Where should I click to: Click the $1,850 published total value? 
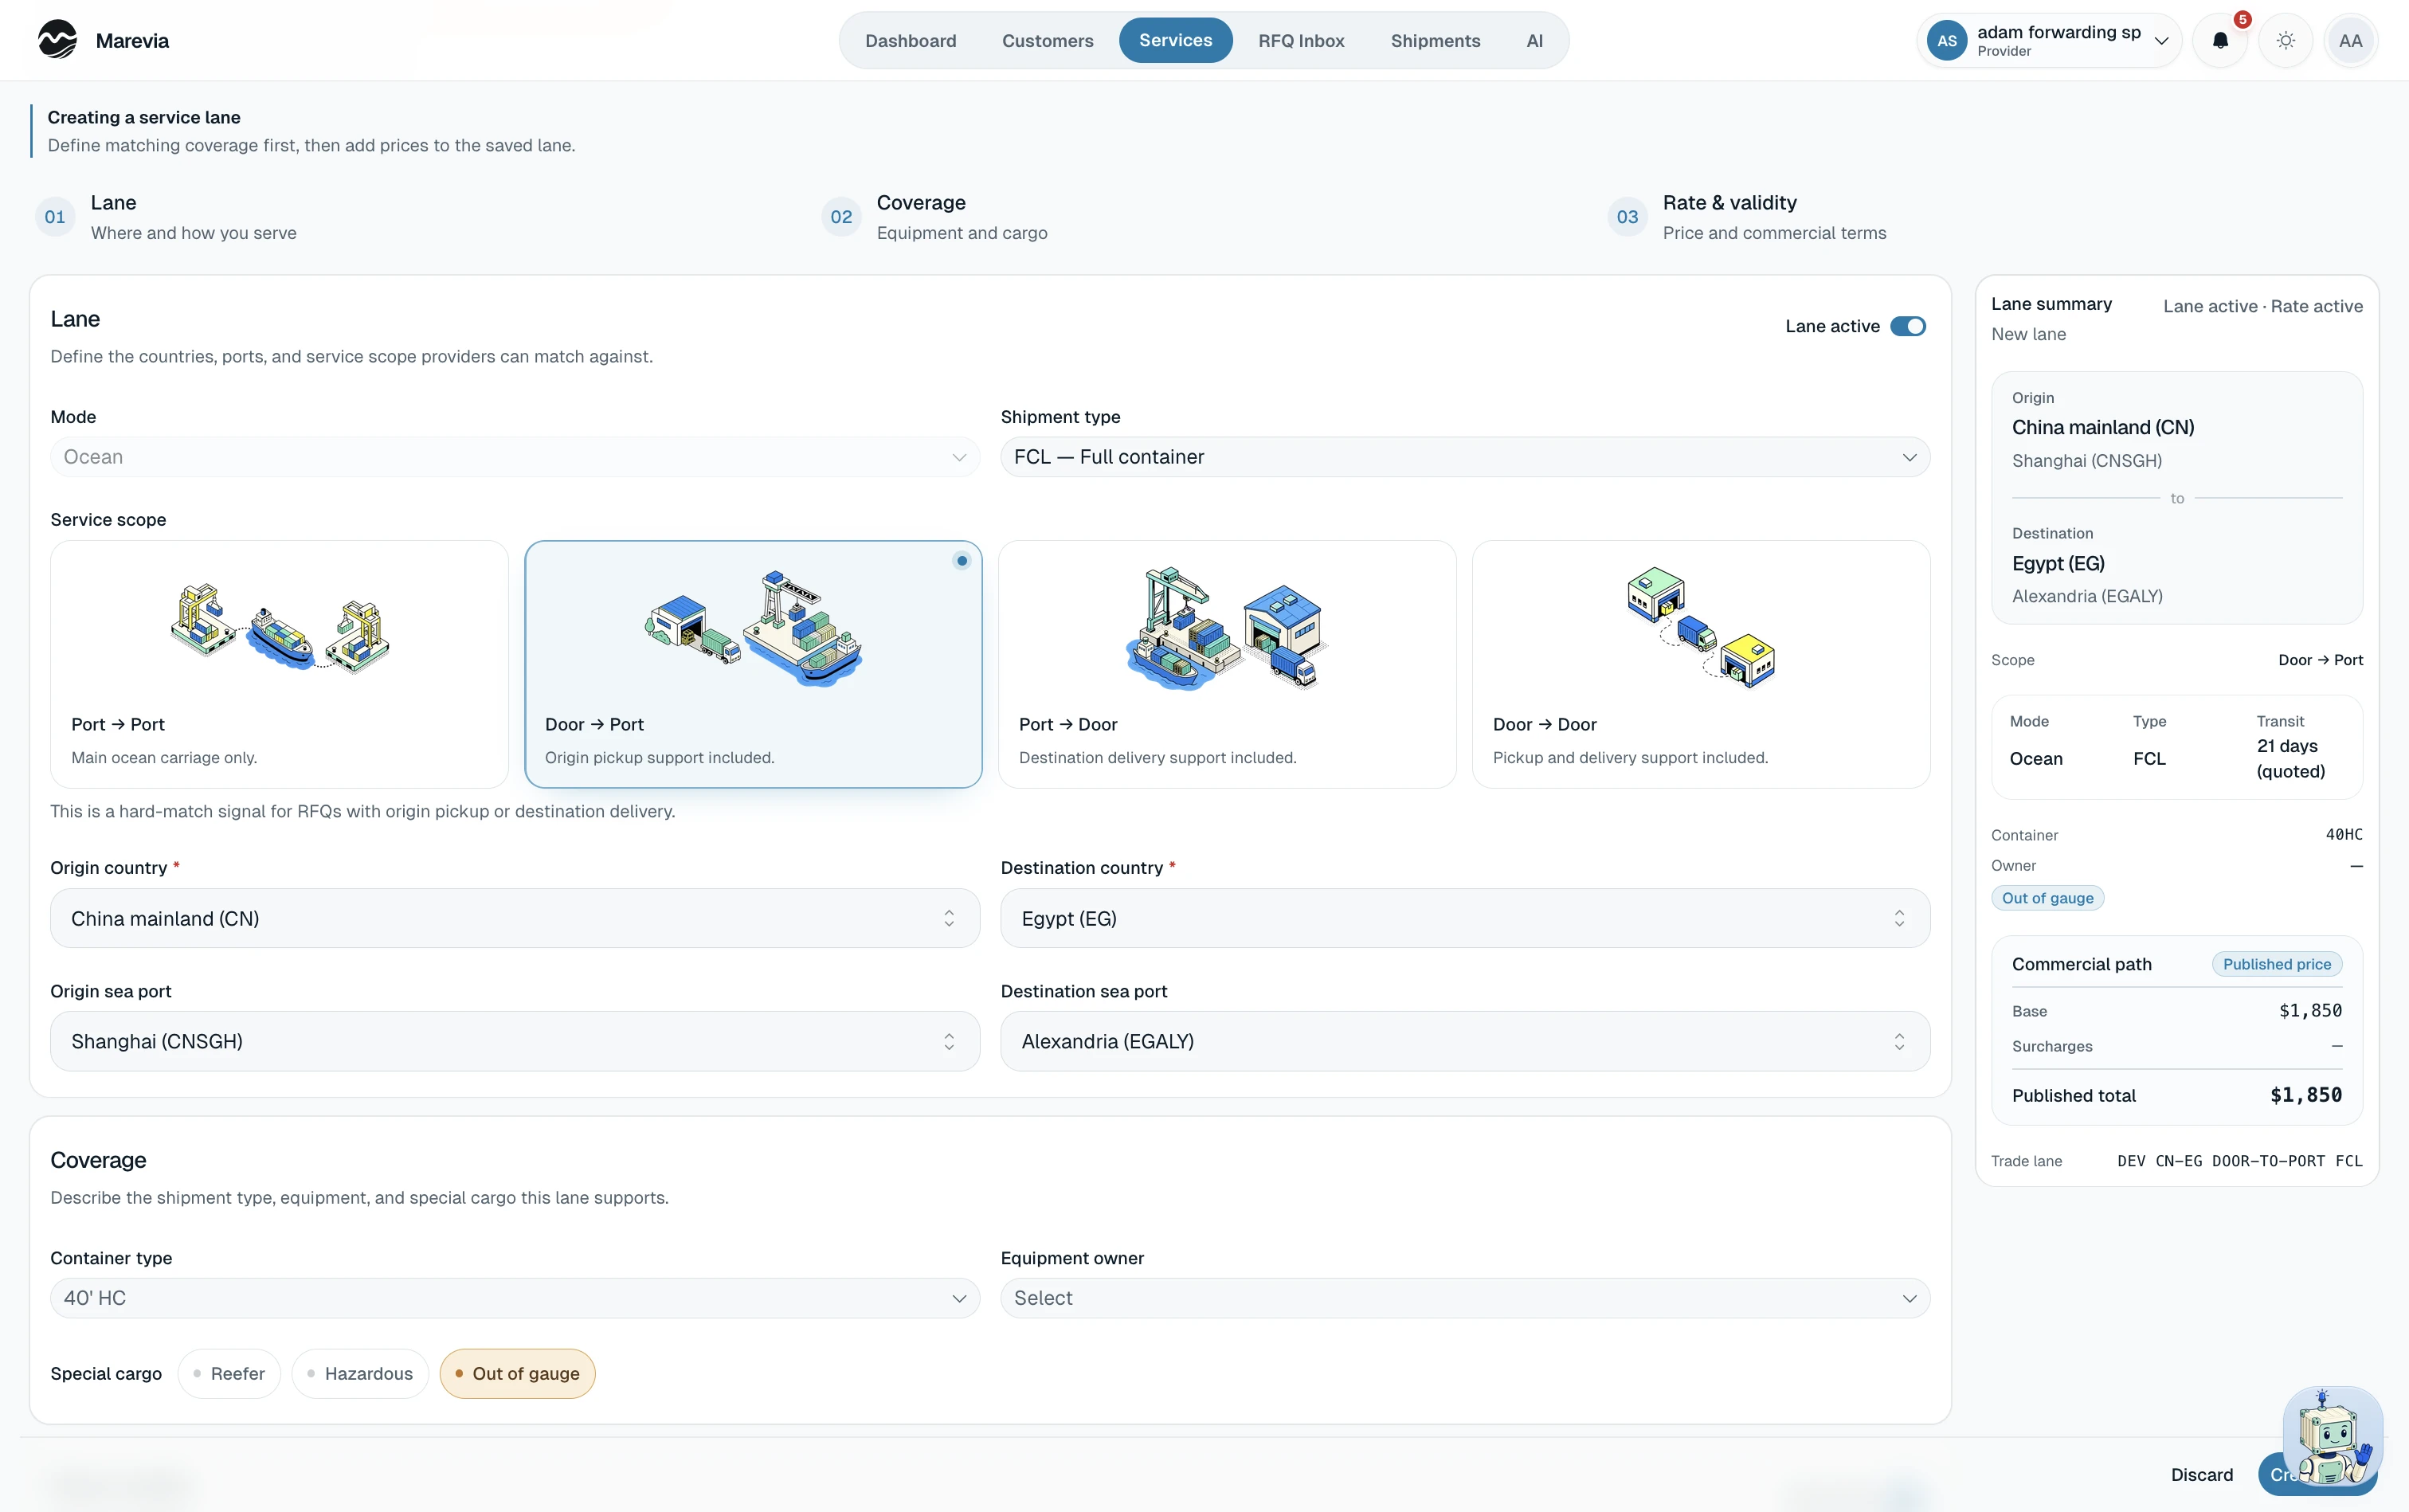click(x=2305, y=1095)
